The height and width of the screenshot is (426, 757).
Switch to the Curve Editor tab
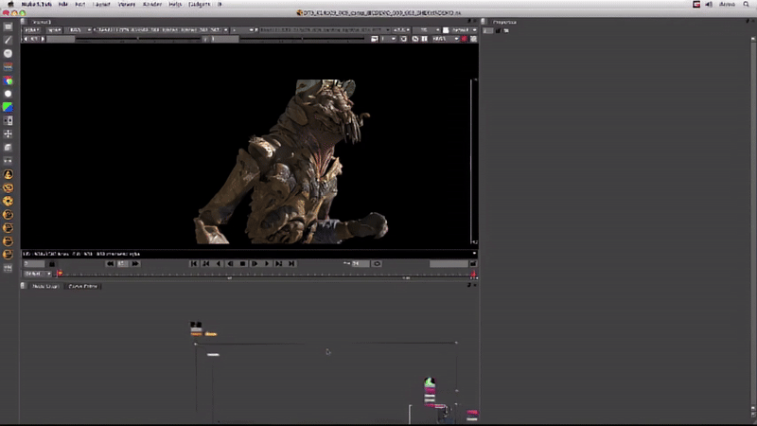click(x=82, y=286)
